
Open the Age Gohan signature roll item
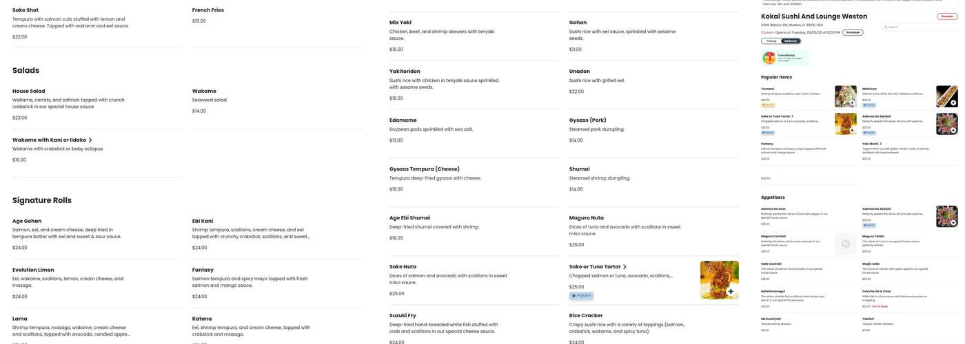pos(27,222)
